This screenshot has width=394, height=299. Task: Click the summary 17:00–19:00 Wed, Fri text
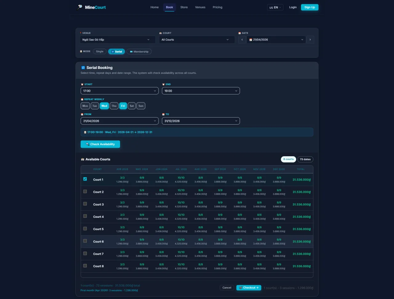120,132
